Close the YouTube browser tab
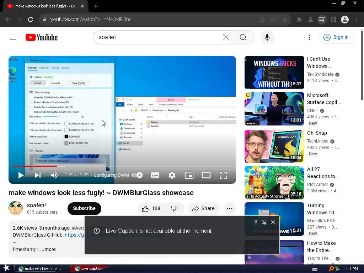 pos(82,6)
